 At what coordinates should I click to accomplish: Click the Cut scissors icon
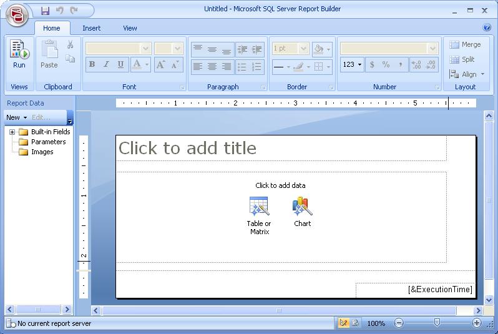coord(70,44)
